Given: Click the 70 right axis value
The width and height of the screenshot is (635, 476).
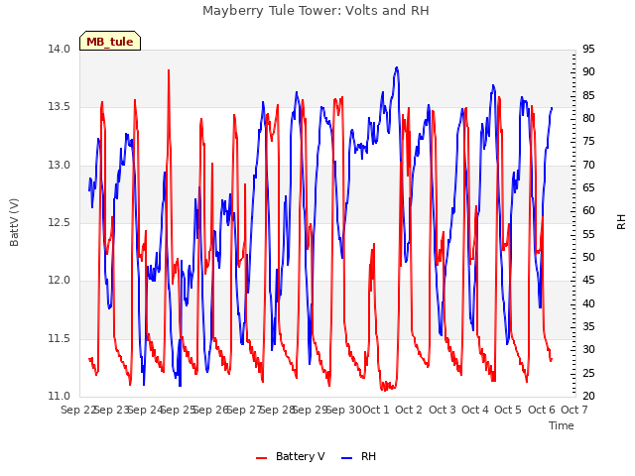Looking at the screenshot, I should click(x=588, y=165).
